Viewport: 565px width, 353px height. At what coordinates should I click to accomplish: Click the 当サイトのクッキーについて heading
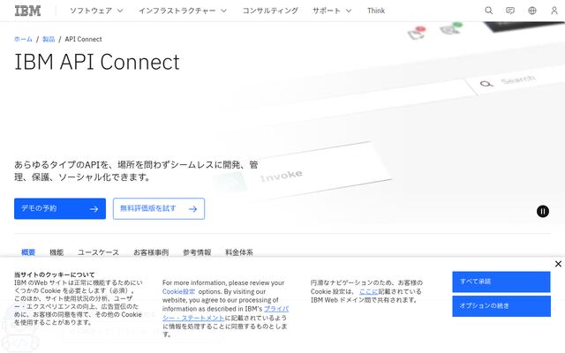[55, 274]
